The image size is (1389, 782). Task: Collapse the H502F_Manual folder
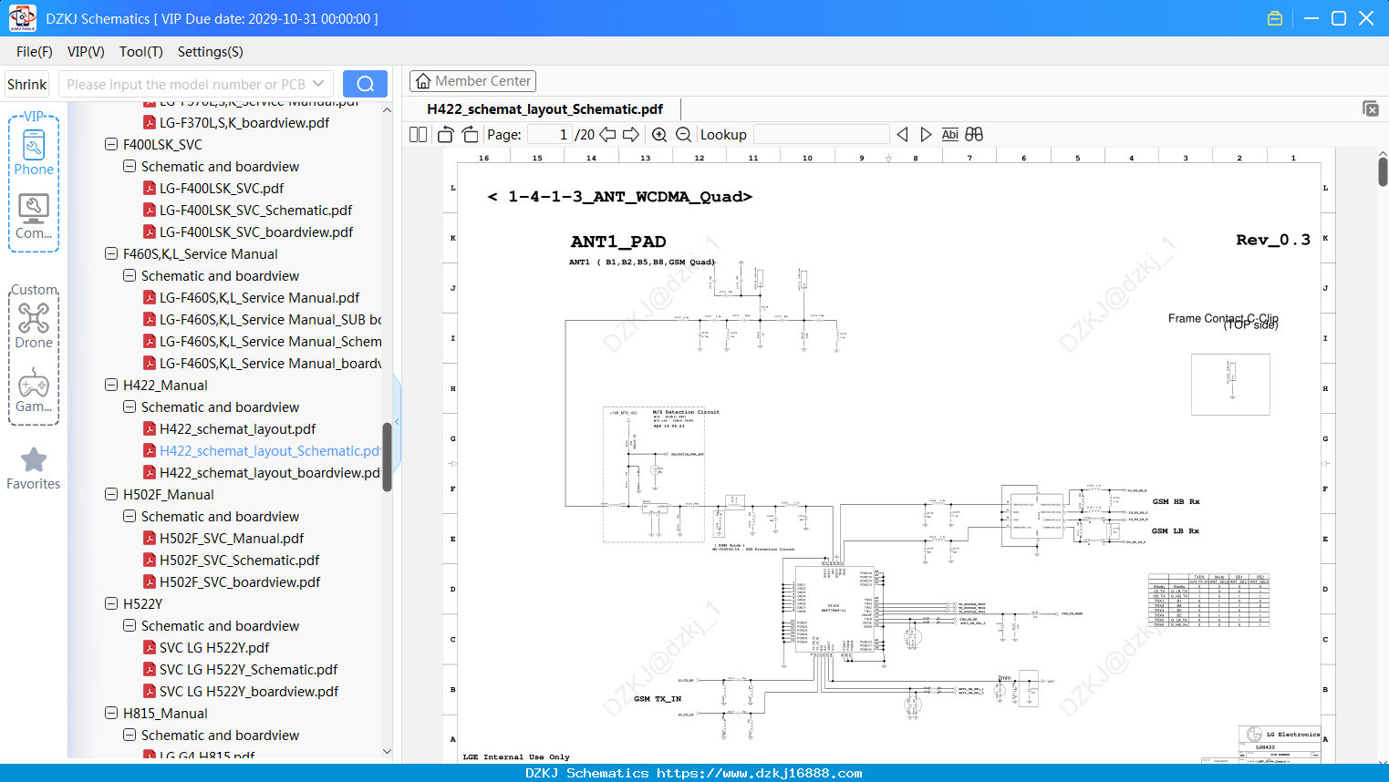coord(111,495)
